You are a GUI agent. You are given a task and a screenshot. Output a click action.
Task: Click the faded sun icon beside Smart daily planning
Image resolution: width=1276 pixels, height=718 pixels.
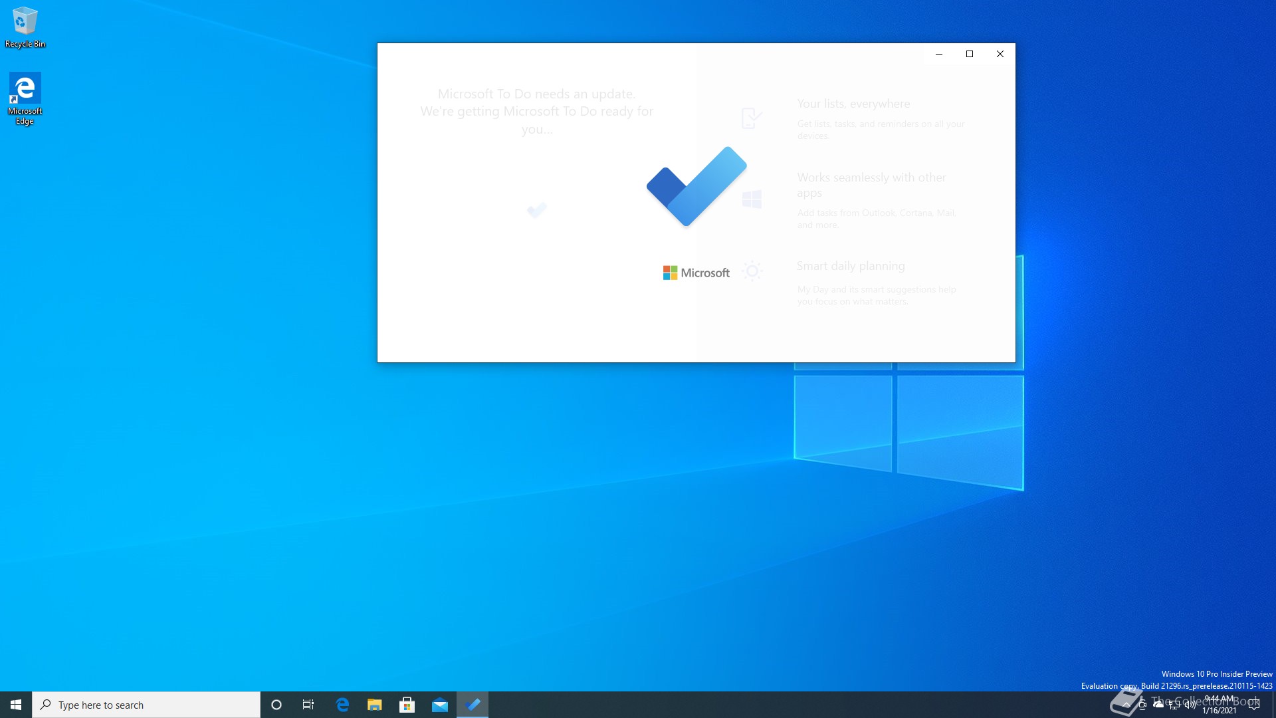[752, 271]
